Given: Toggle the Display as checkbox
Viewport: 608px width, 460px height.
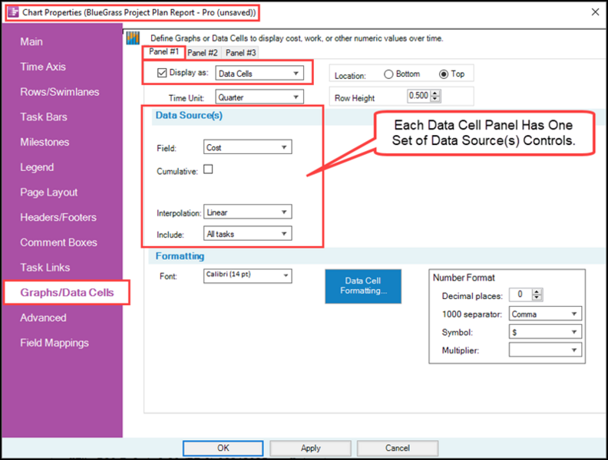Looking at the screenshot, I should point(162,73).
